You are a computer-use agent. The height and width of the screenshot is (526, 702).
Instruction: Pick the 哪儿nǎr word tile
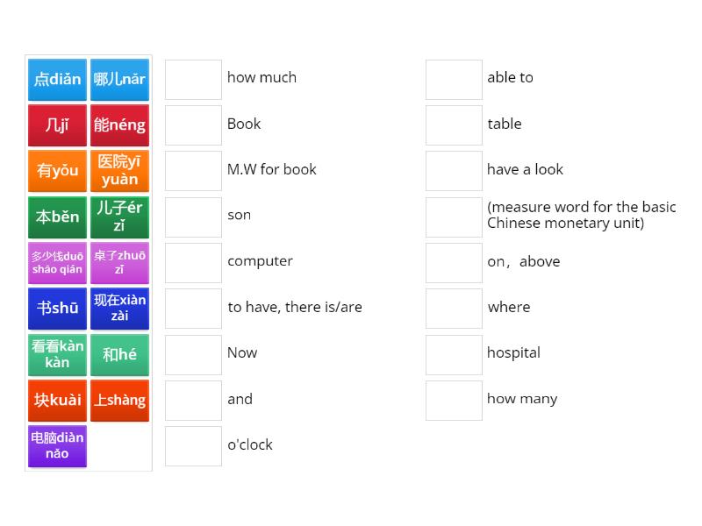(x=119, y=80)
